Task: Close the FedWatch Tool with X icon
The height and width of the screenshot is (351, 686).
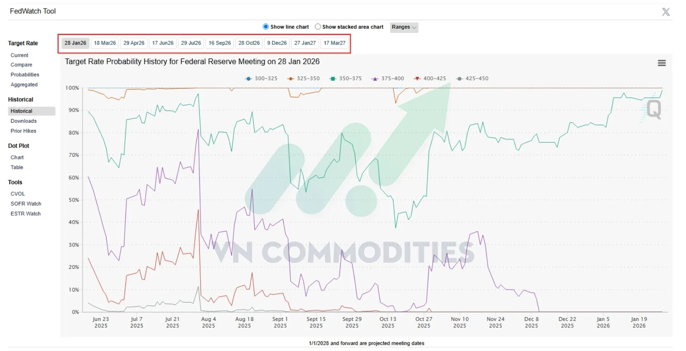Action: click(666, 12)
